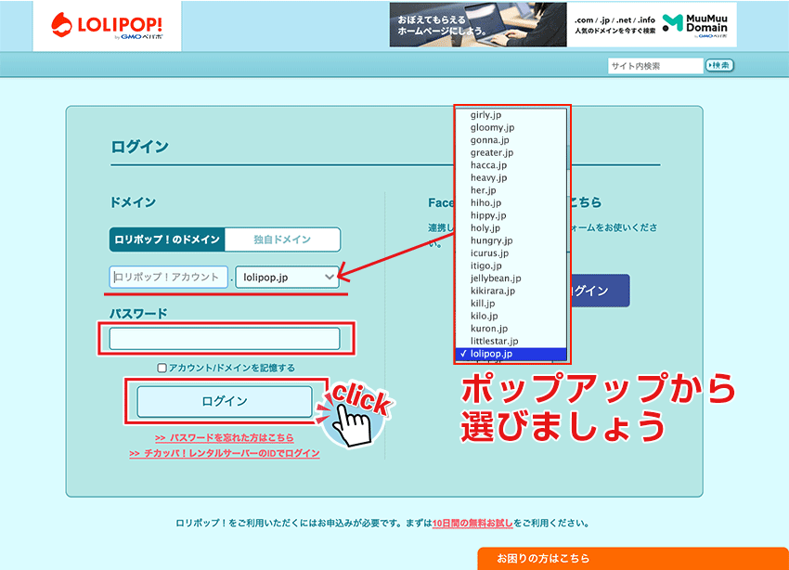Choose girly.jp from the domain list

coord(488,115)
